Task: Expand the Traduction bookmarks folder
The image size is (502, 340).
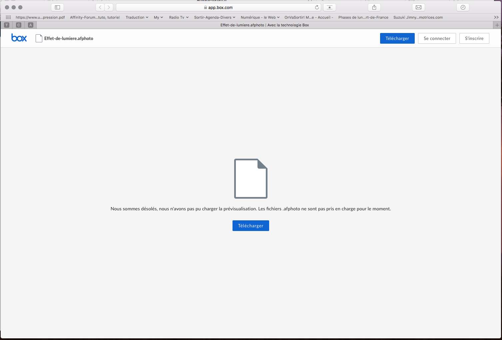Action: tap(137, 17)
